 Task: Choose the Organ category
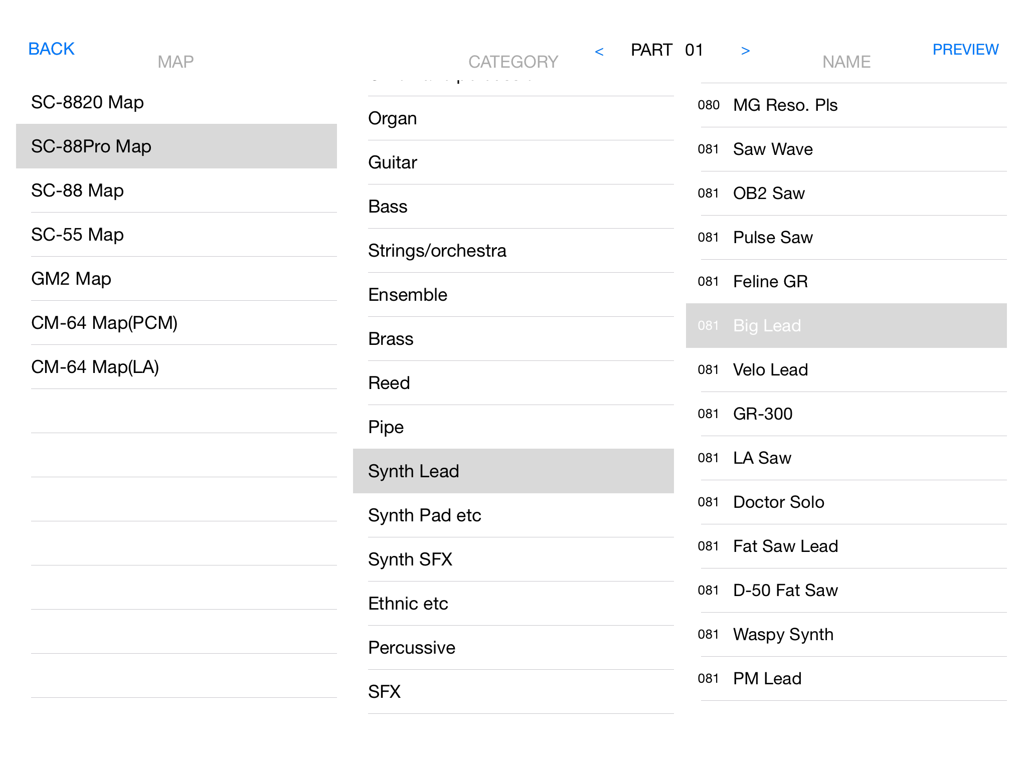coord(513,118)
